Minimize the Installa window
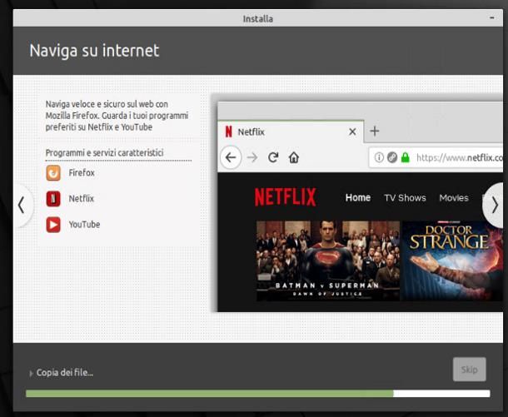The image size is (508, 417). click(492, 17)
